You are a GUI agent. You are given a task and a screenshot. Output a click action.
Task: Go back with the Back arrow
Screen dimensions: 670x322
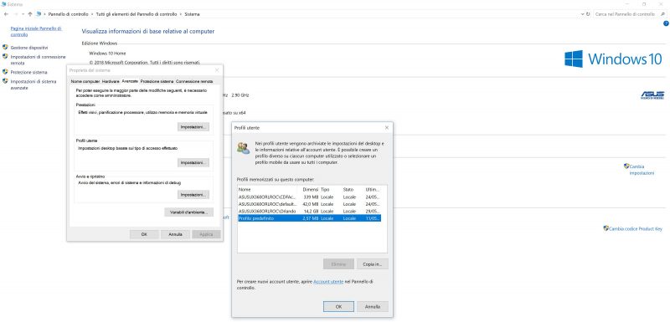click(x=6, y=14)
